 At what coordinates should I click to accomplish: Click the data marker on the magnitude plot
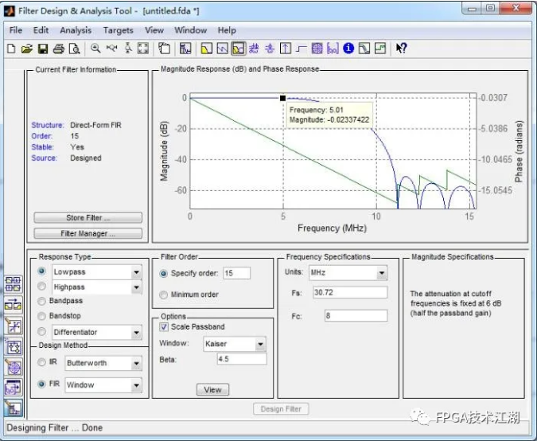(x=282, y=98)
